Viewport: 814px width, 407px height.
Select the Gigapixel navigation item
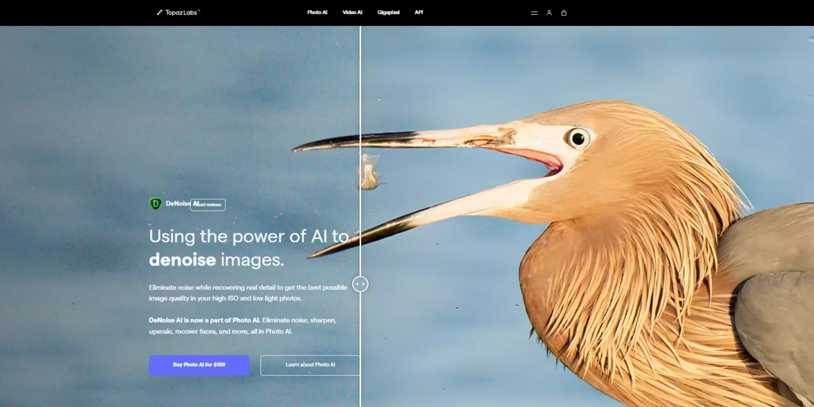pyautogui.click(x=388, y=12)
